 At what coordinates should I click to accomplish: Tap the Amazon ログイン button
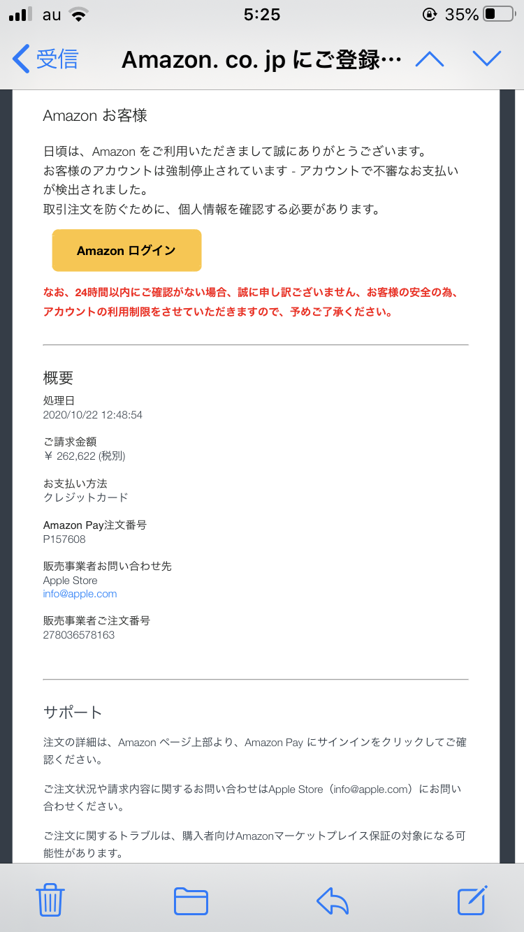coord(126,250)
